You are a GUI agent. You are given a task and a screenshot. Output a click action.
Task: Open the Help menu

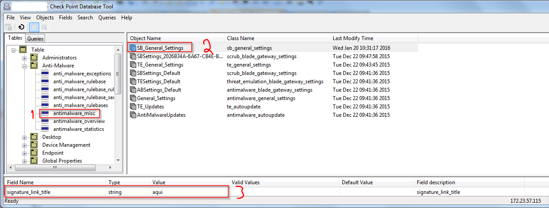(126, 18)
